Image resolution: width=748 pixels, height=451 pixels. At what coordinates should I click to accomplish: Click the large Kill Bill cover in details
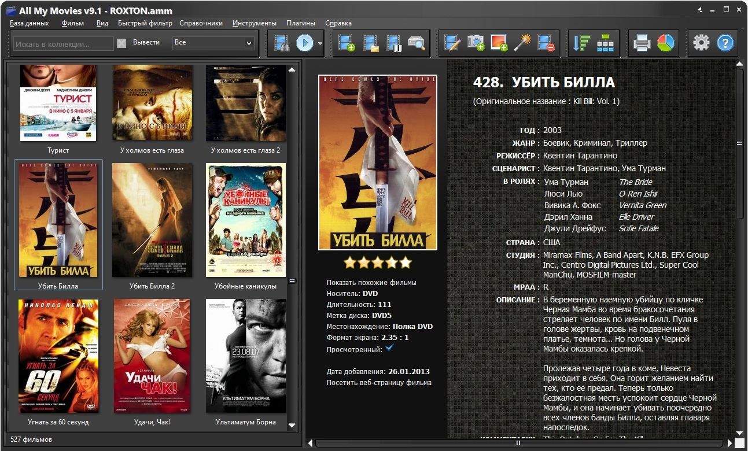pos(378,162)
